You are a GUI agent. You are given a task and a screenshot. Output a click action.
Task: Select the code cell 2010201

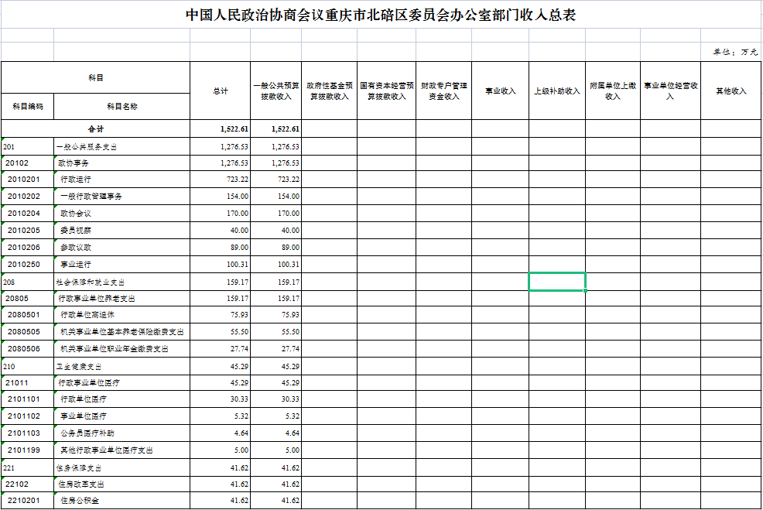point(27,180)
